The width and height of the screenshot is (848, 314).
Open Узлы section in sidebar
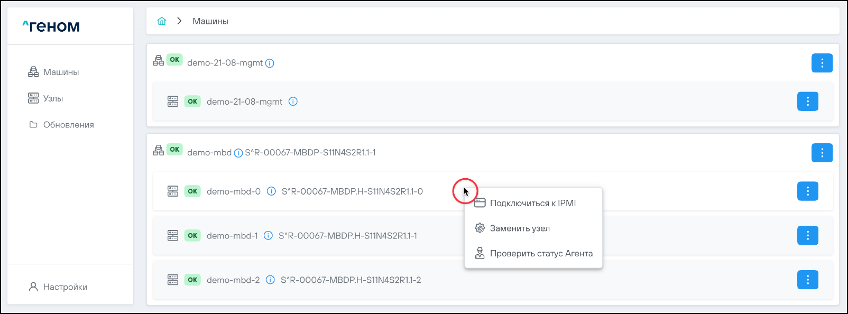[x=53, y=98]
